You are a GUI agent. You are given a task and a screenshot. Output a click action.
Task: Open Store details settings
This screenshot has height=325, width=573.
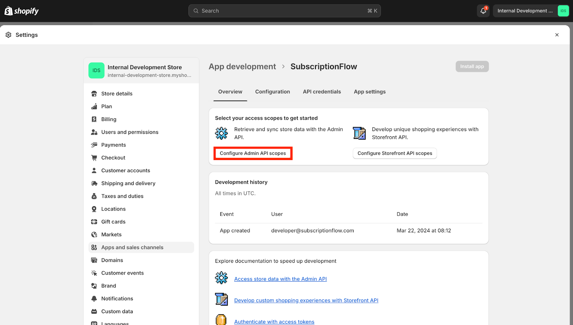pos(141,93)
